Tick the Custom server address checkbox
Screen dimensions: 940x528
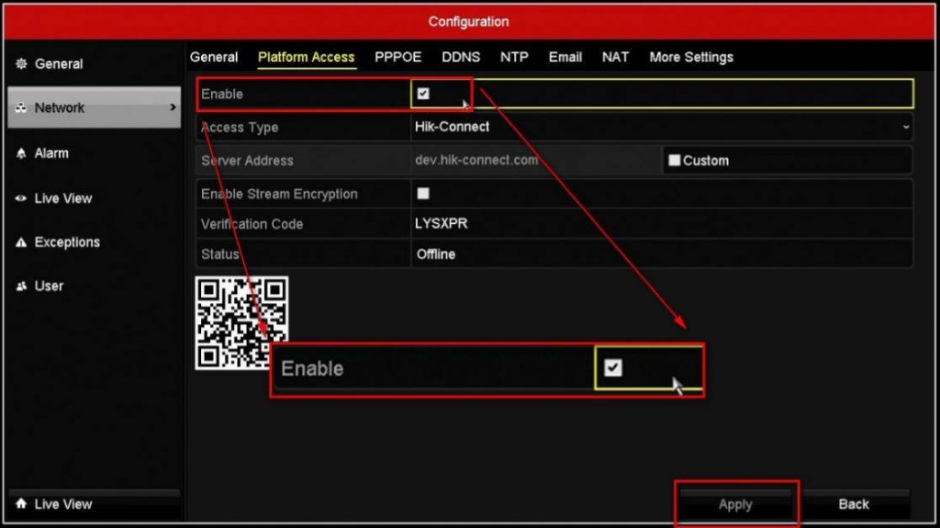(675, 160)
